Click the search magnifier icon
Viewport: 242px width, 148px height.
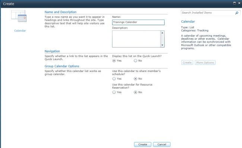click(x=237, y=13)
